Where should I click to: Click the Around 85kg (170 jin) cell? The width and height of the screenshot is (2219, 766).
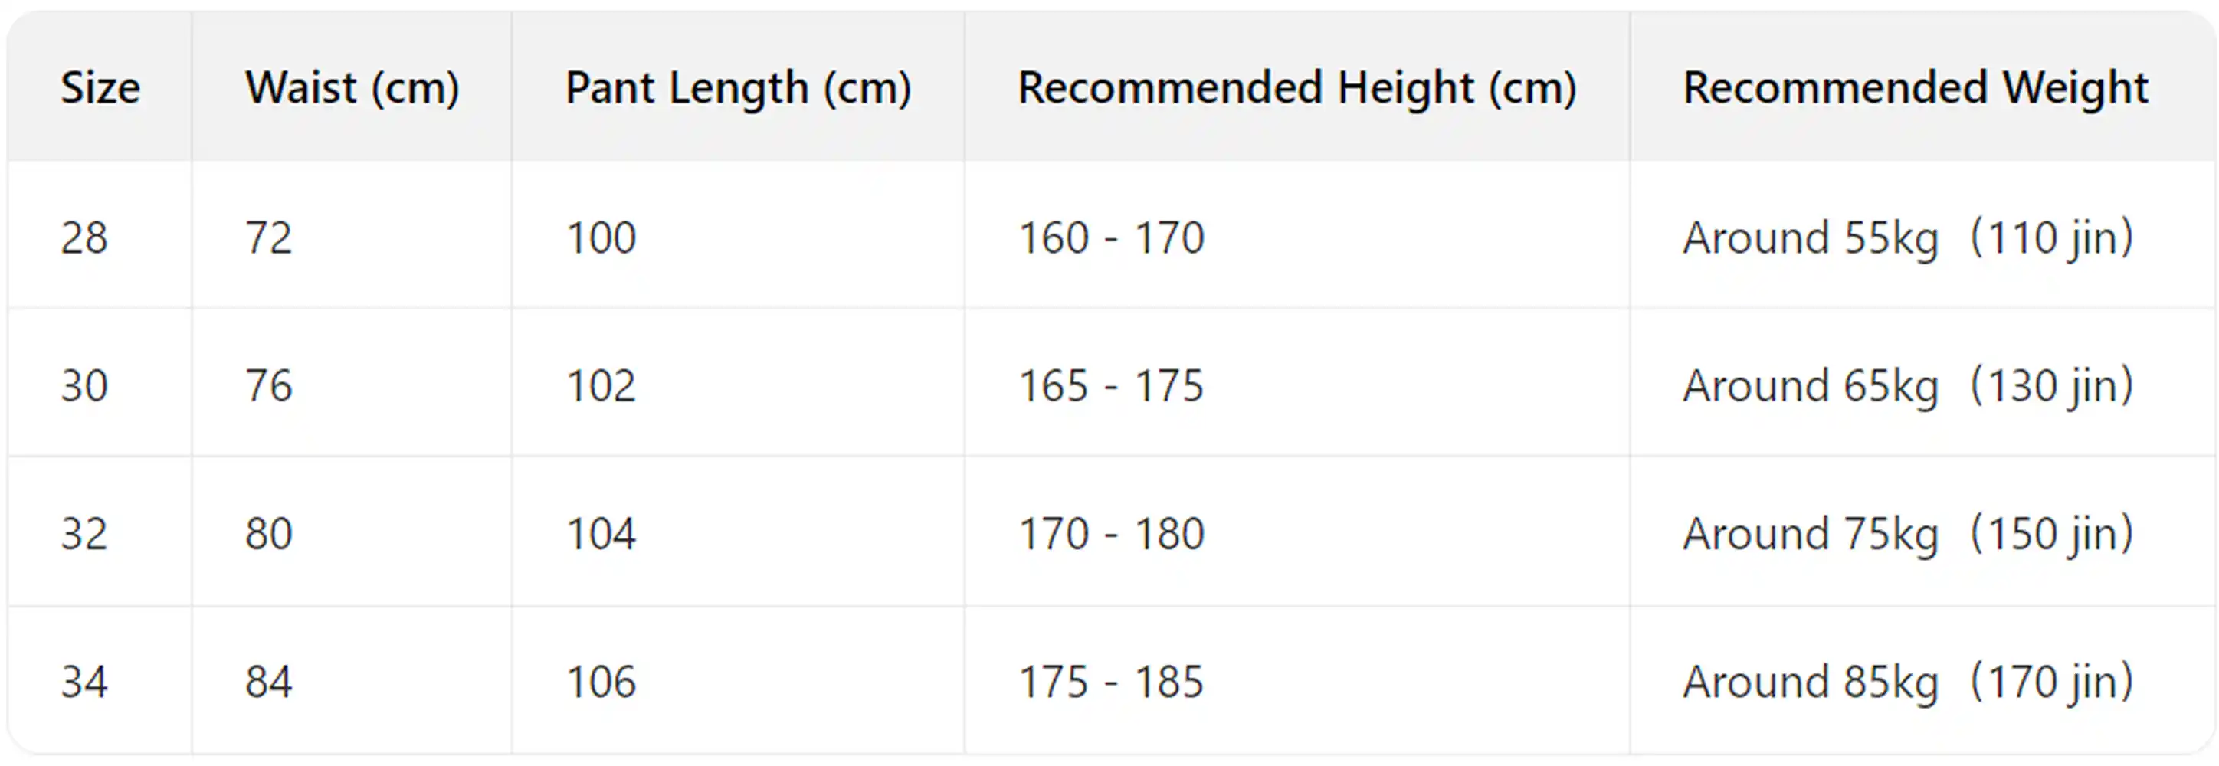tap(1908, 682)
